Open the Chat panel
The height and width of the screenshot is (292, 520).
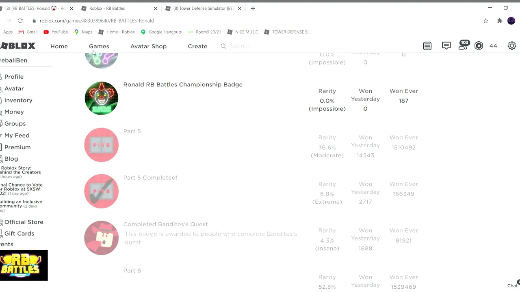click(513, 286)
